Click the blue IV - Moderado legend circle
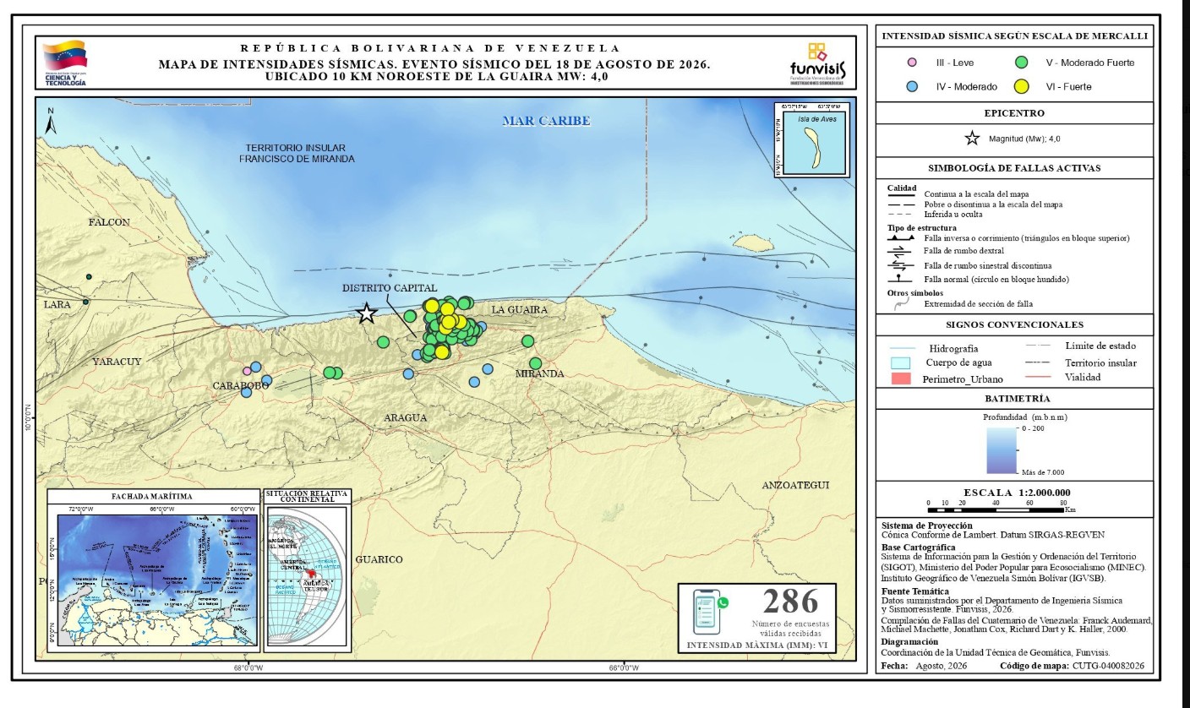 tap(911, 86)
